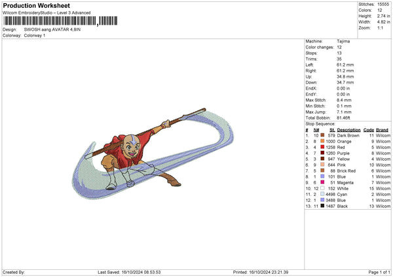Select the Max Stitch value '8.4 mm'

(344, 100)
